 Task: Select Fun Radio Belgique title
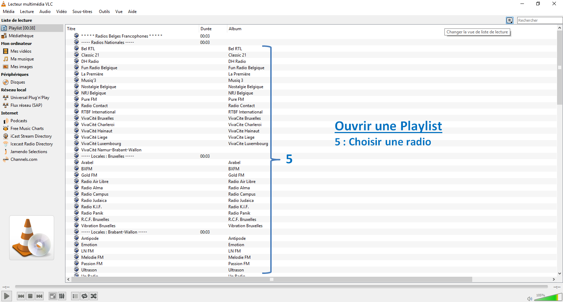tap(99, 68)
